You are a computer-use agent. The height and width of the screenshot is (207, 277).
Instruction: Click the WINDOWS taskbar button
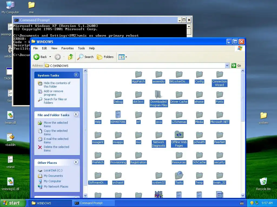click(50, 203)
